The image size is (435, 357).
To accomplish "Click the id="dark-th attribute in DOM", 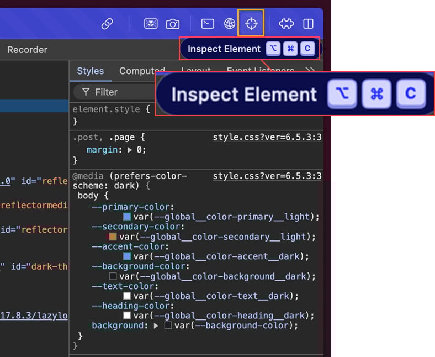I will 39,267.
